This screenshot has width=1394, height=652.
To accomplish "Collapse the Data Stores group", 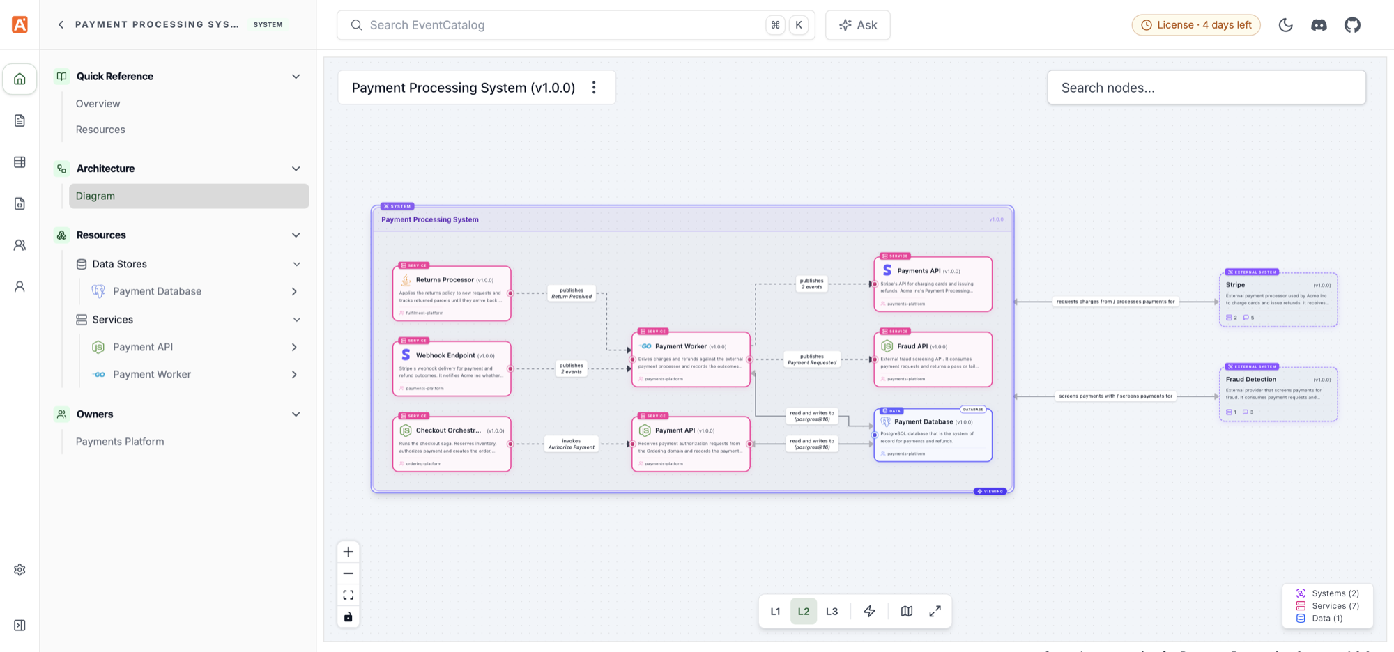I will coord(296,264).
